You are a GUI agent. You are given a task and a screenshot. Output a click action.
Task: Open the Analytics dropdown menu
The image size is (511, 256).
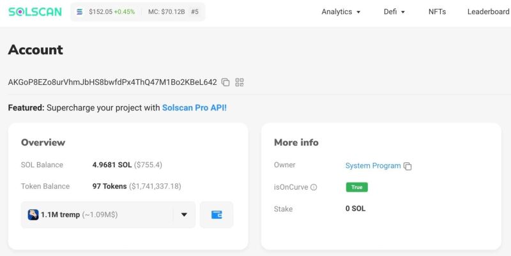[341, 11]
